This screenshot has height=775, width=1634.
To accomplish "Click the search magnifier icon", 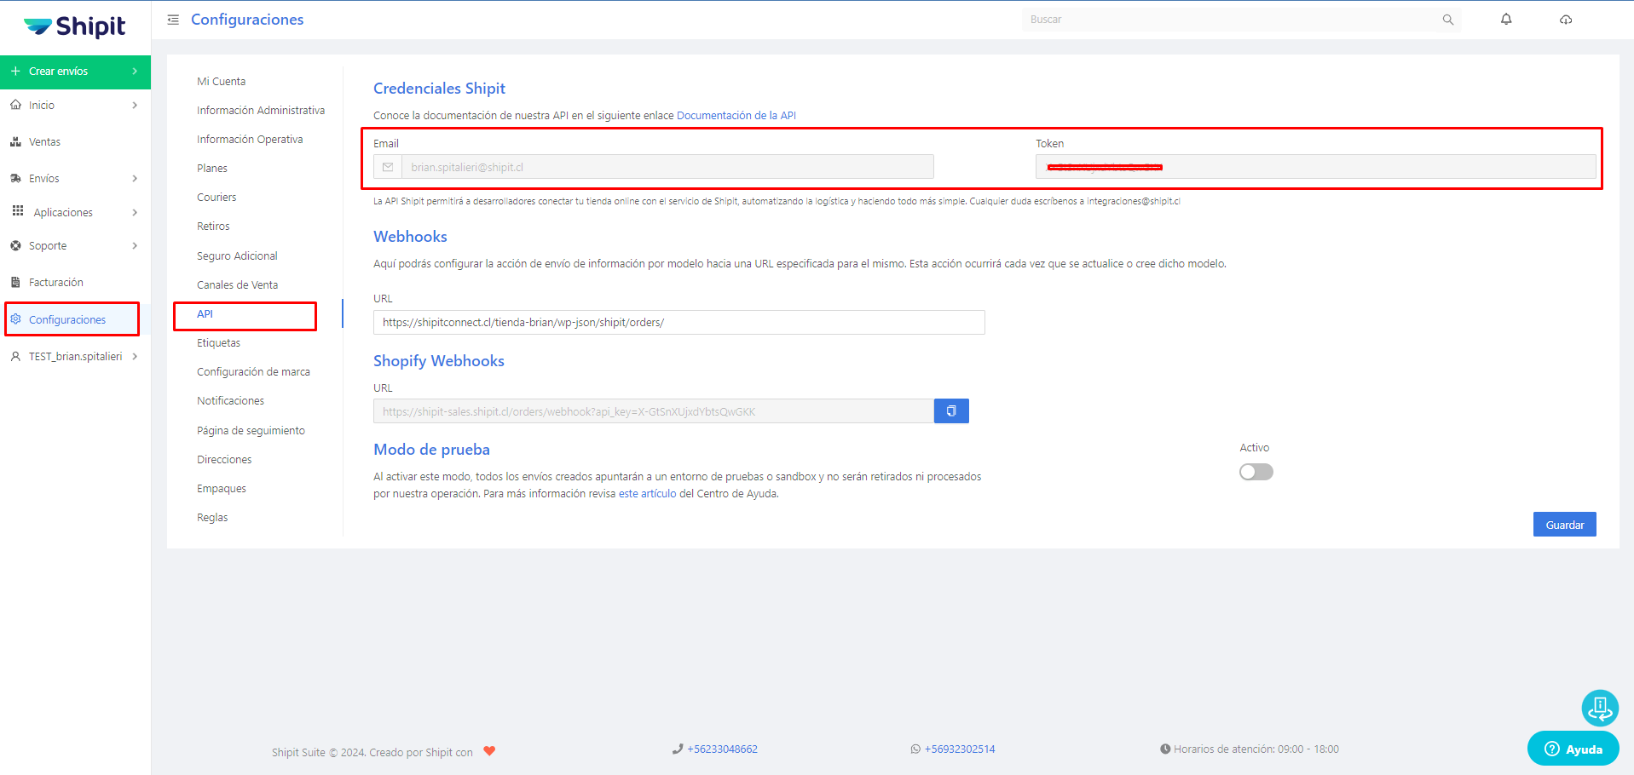I will tap(1447, 20).
